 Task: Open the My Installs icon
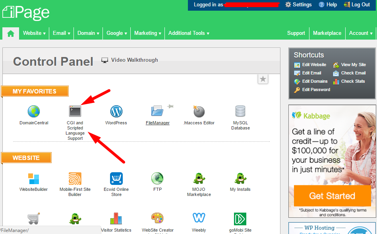240,179
